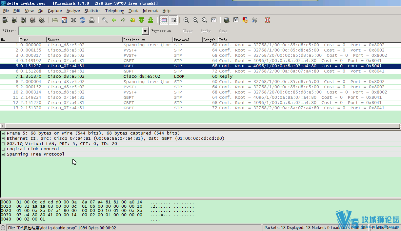Go back in packet history
Viewport: 401px width, 231px height.
point(114,20)
